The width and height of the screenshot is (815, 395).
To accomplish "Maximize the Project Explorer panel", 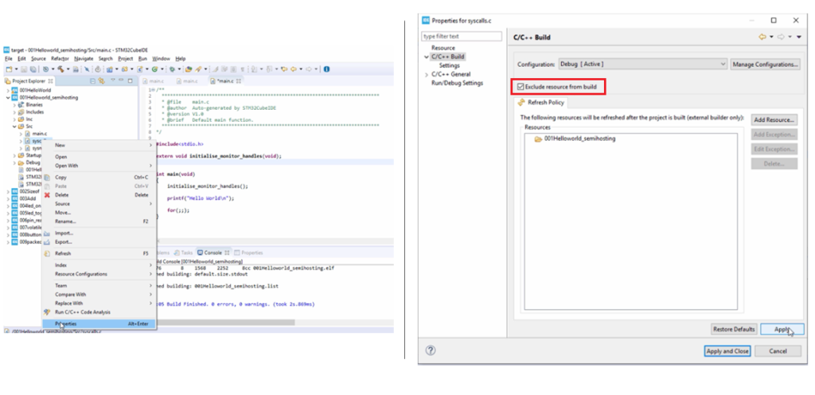I will (x=130, y=81).
